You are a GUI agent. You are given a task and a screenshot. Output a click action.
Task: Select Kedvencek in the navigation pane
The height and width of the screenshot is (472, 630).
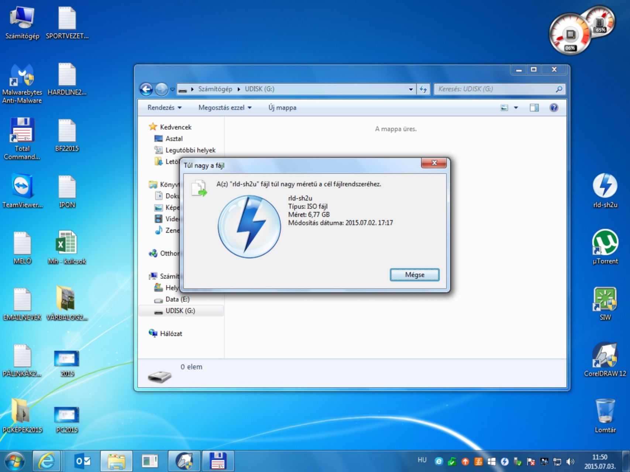click(176, 127)
